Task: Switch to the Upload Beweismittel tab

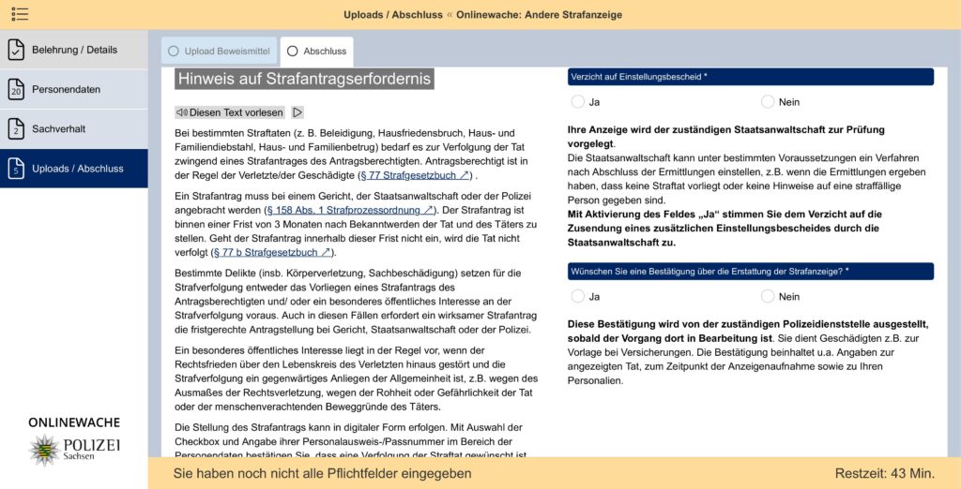Action: [219, 52]
